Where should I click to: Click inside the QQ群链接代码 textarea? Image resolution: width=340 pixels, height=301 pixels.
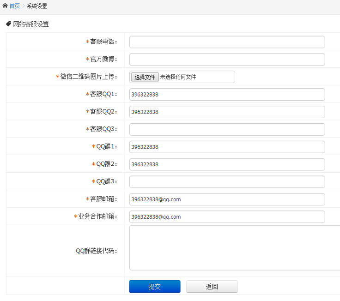click(x=234, y=248)
